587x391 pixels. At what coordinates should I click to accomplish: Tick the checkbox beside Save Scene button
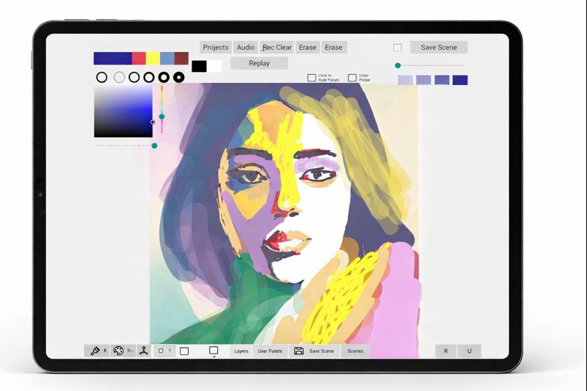pos(398,48)
